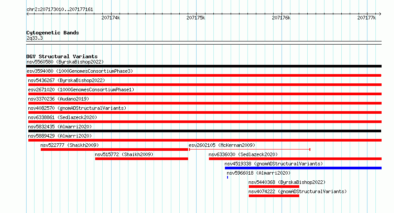Open nsv4074222 (gnomADStructuralVariants) label
The image size is (394, 213).
(x=297, y=191)
